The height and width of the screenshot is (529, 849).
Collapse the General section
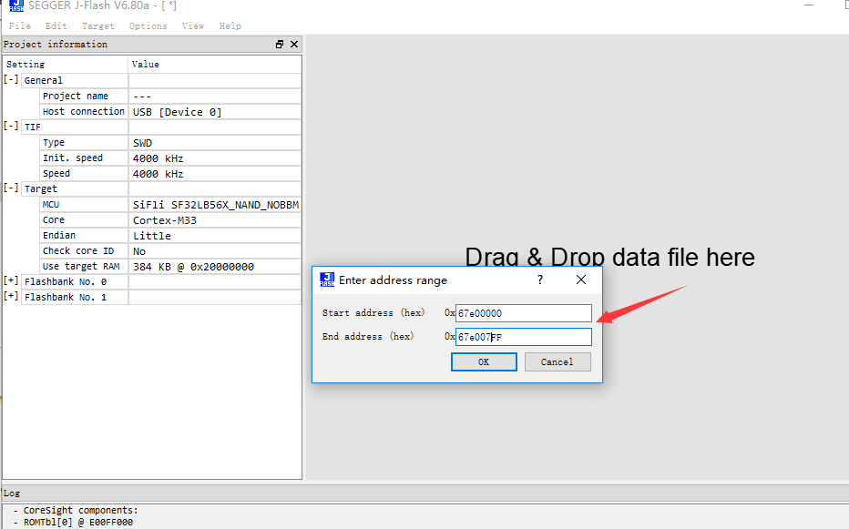pos(11,79)
